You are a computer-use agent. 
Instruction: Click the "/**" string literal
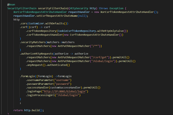[96, 46]
